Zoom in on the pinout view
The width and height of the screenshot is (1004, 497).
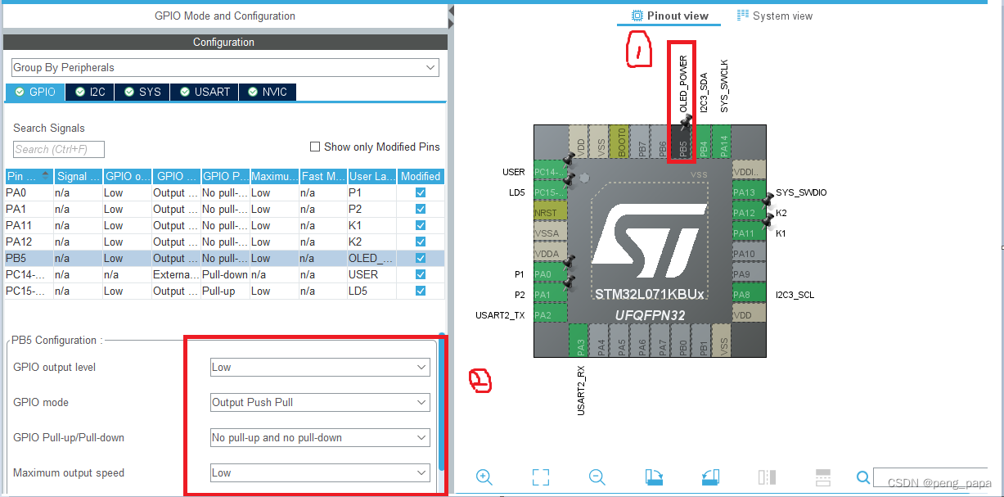[484, 477]
